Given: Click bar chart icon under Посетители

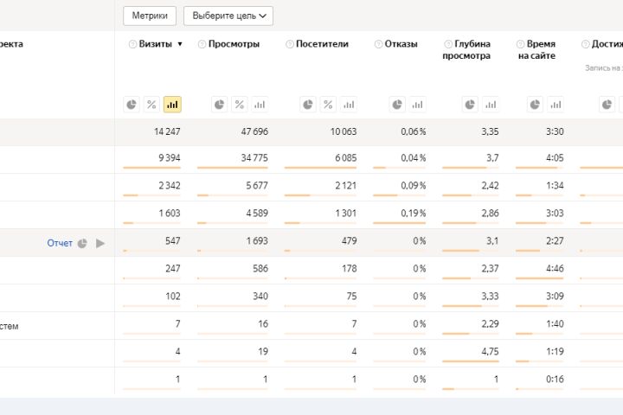Looking at the screenshot, I should pos(348,105).
